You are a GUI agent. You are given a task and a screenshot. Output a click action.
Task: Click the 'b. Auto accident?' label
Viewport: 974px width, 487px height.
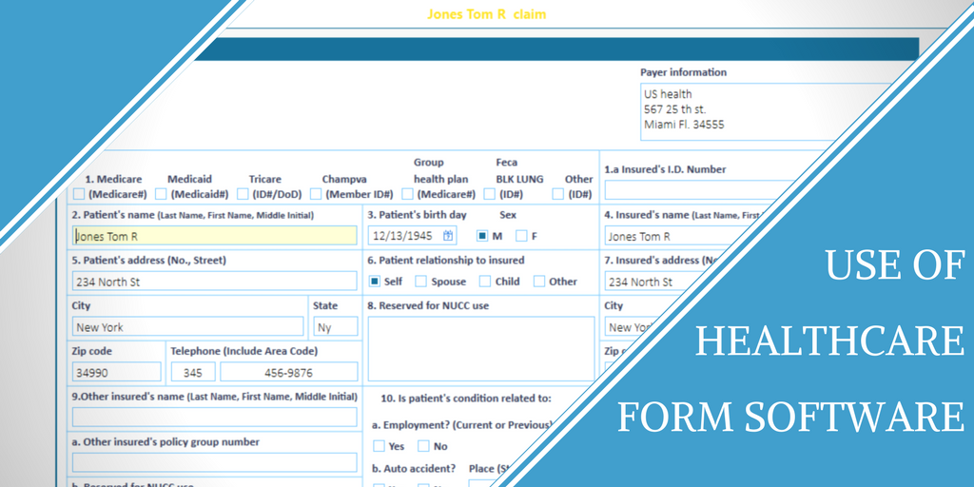[x=414, y=468]
